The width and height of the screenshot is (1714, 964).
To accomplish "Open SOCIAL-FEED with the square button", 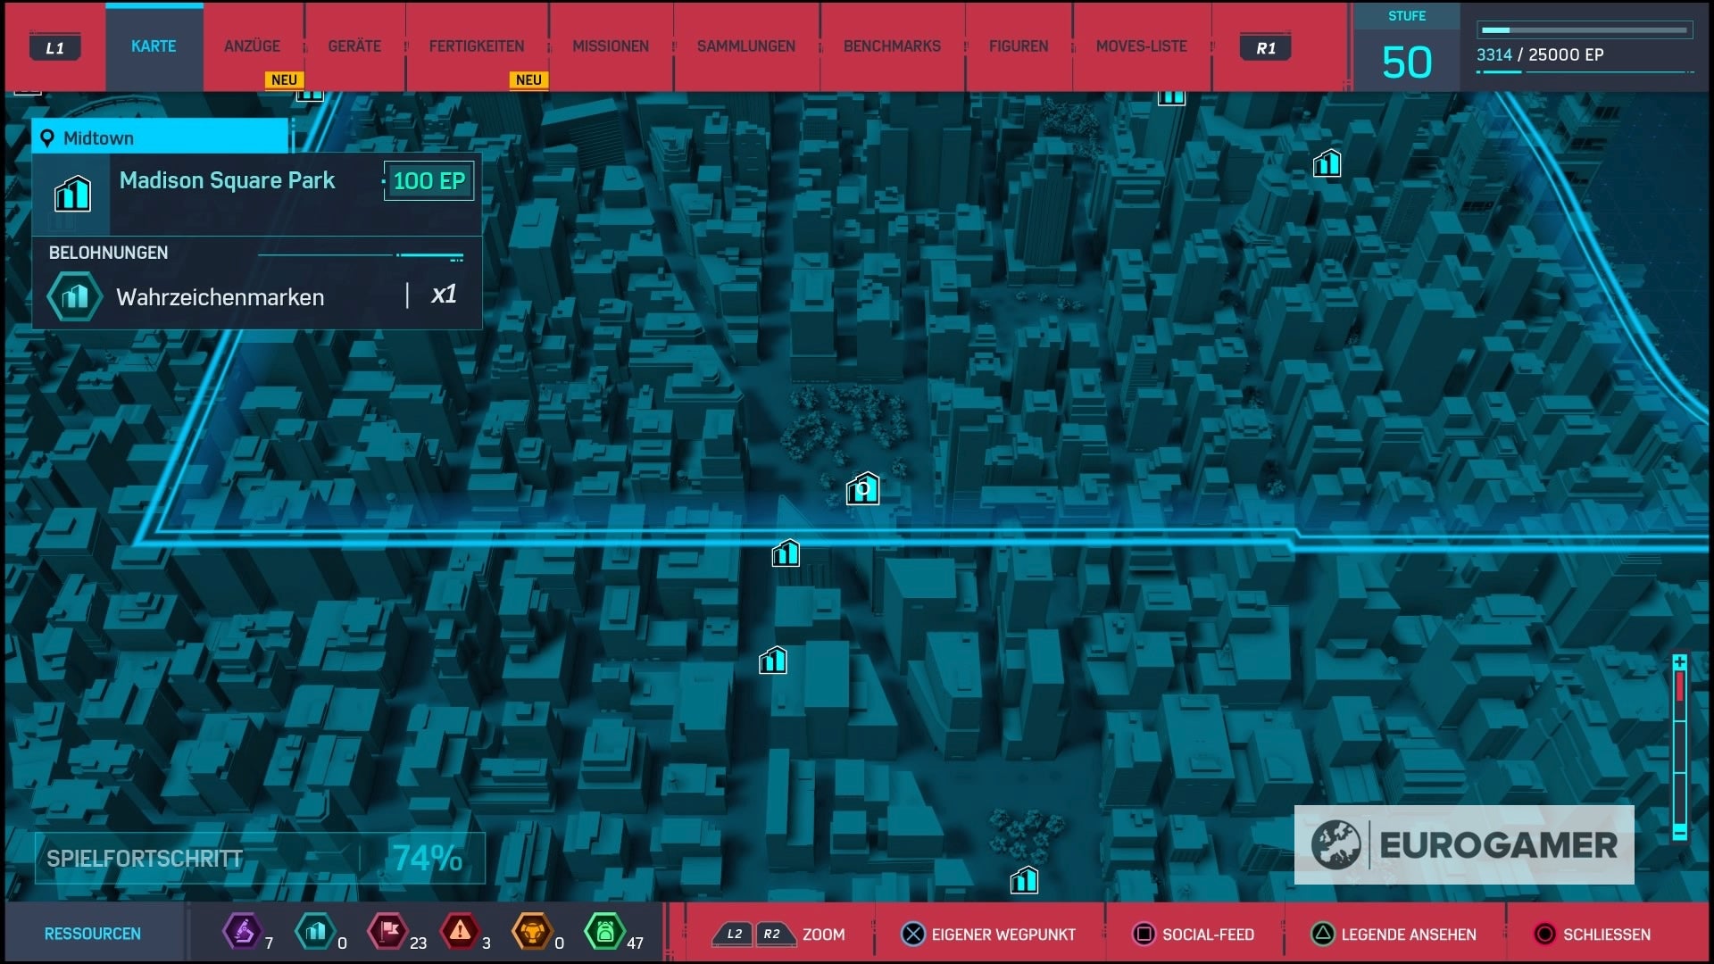I will click(1194, 935).
